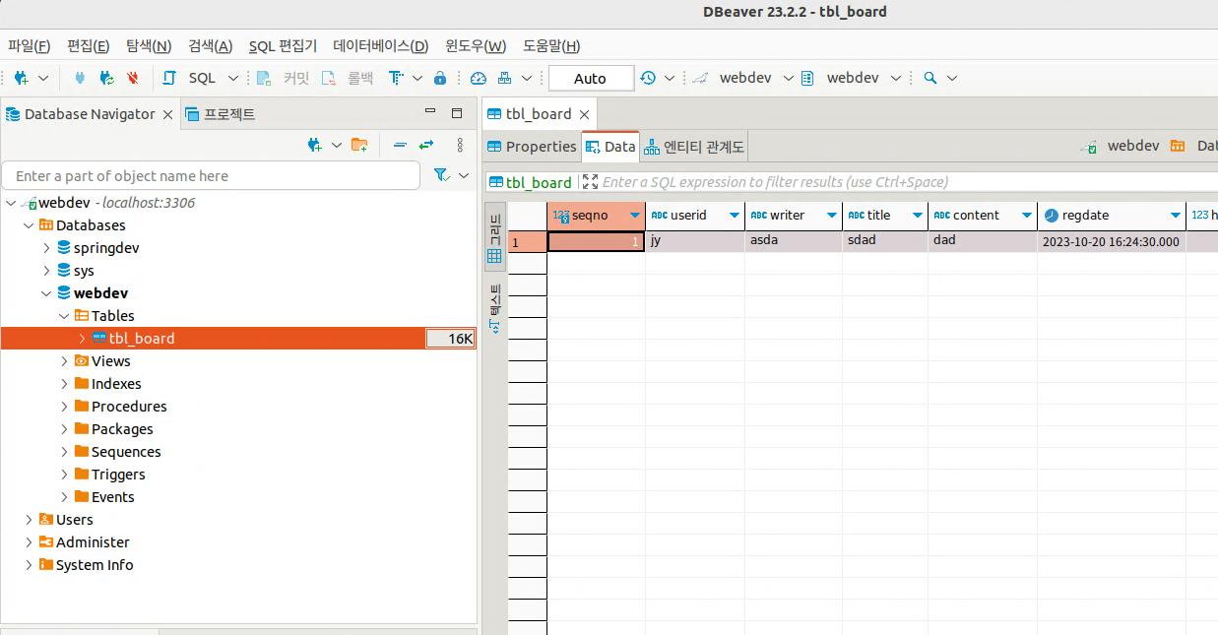
Task: Switch to the 엔티티 관계도 tab
Action: (694, 147)
